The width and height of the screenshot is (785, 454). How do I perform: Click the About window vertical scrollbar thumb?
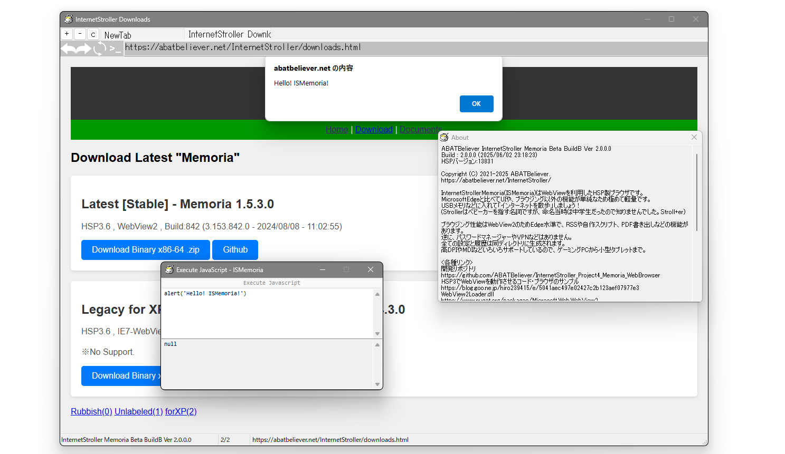pyautogui.click(x=697, y=192)
